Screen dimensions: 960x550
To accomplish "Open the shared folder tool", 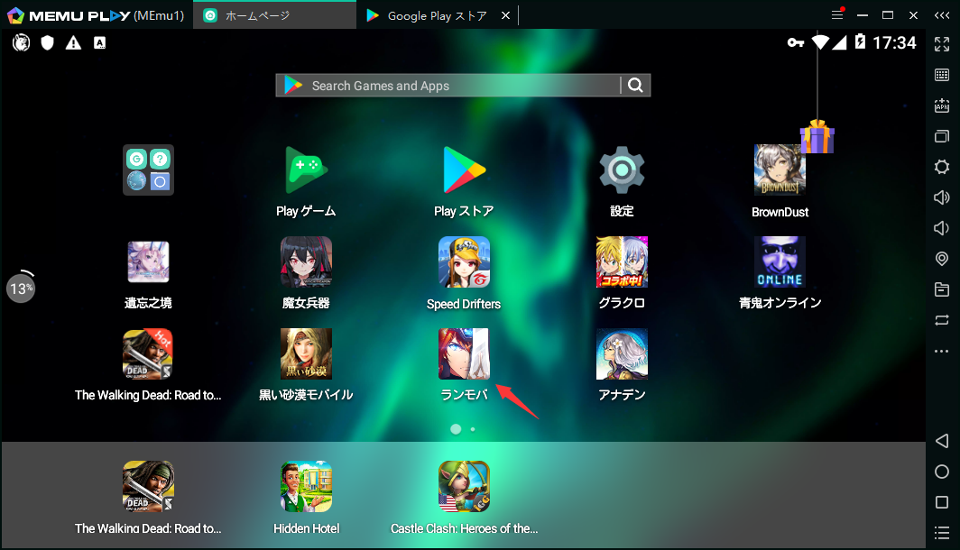I will click(942, 289).
